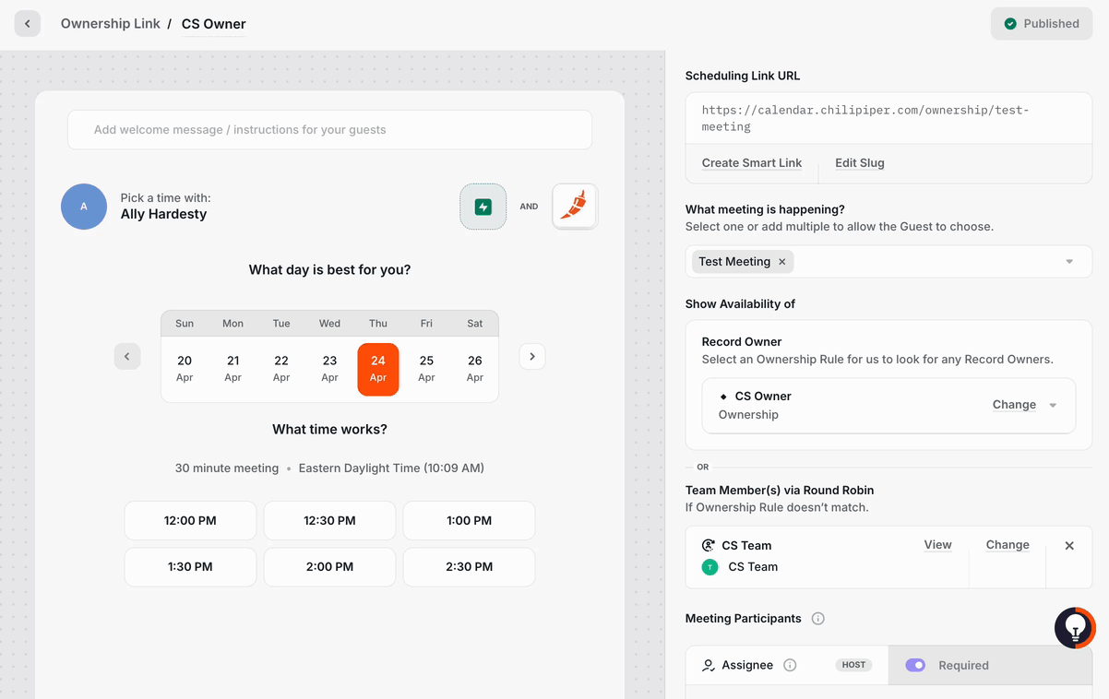Remove the Test Meeting tag
Viewport: 1109px width, 699px height.
(x=782, y=262)
